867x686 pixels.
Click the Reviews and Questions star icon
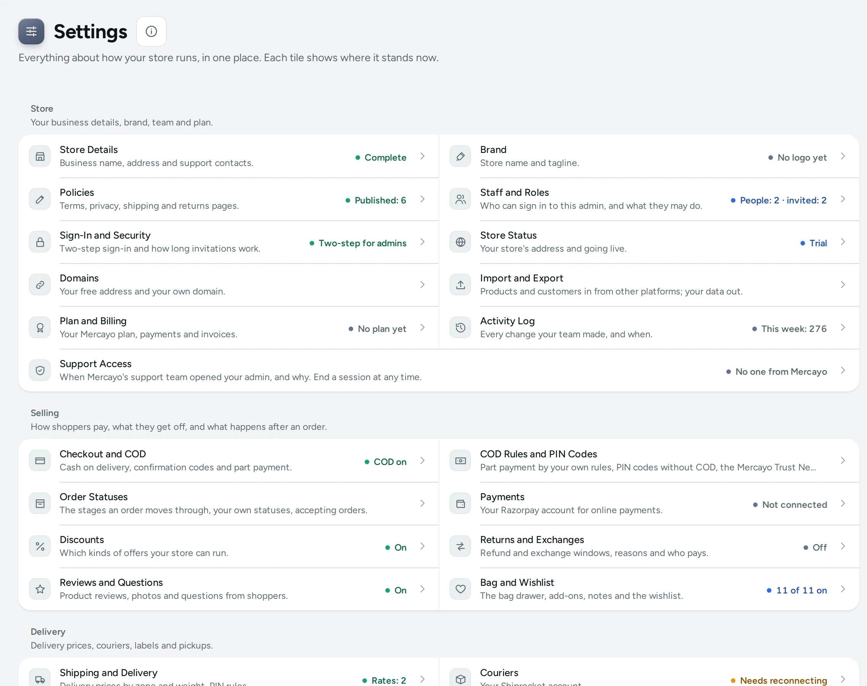coord(40,589)
